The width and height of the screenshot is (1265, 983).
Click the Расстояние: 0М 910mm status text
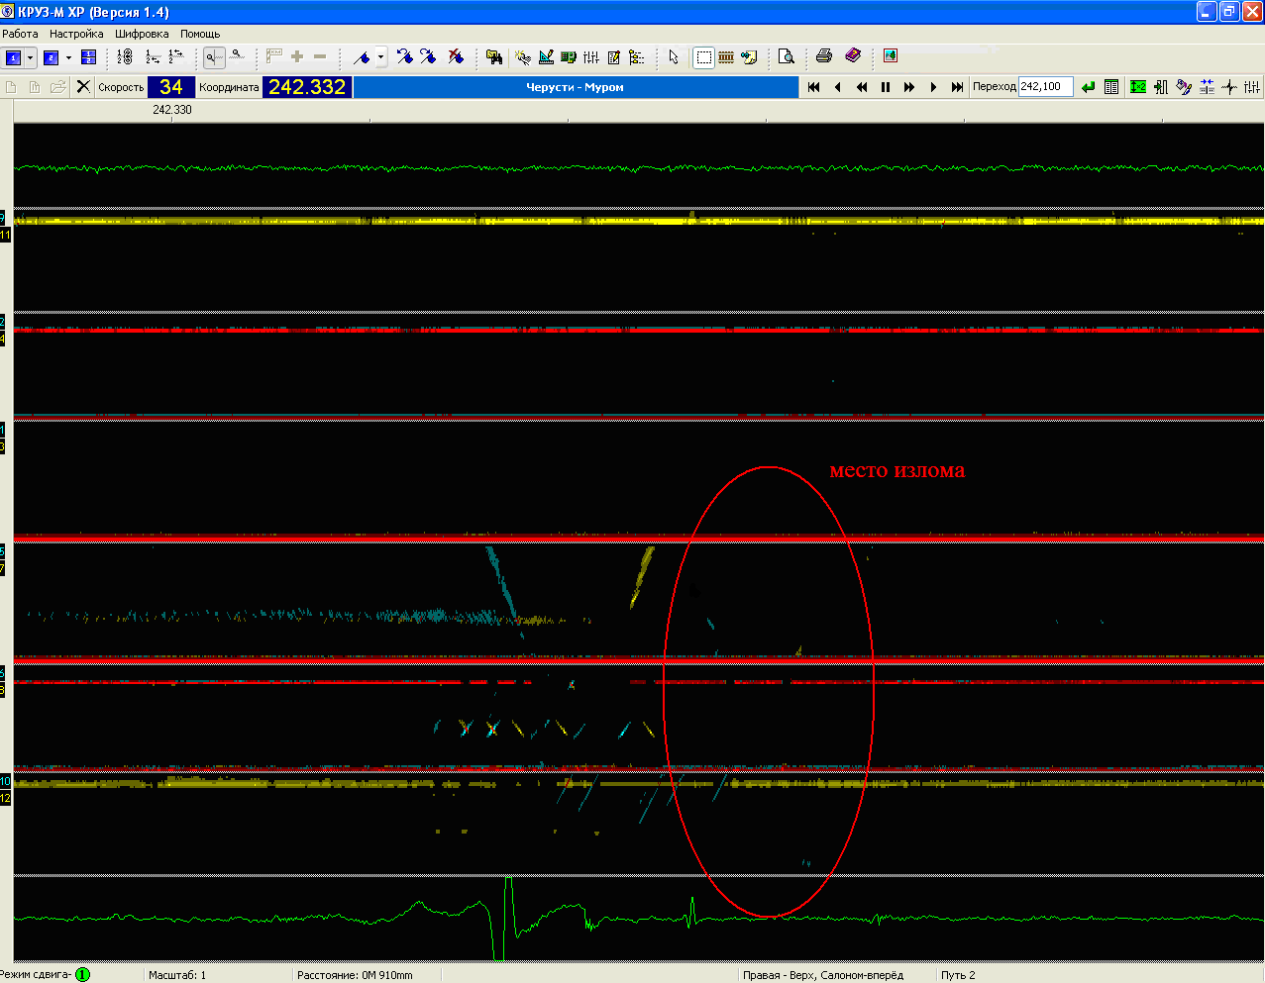click(355, 975)
